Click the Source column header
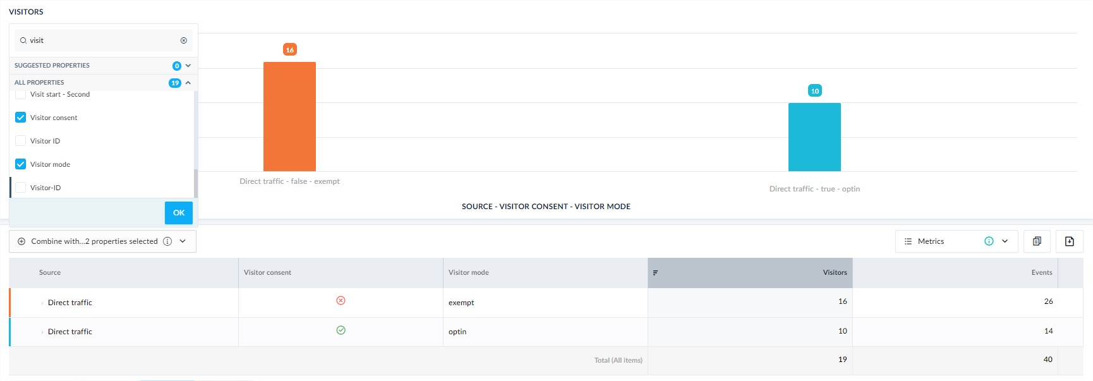 [x=50, y=273]
